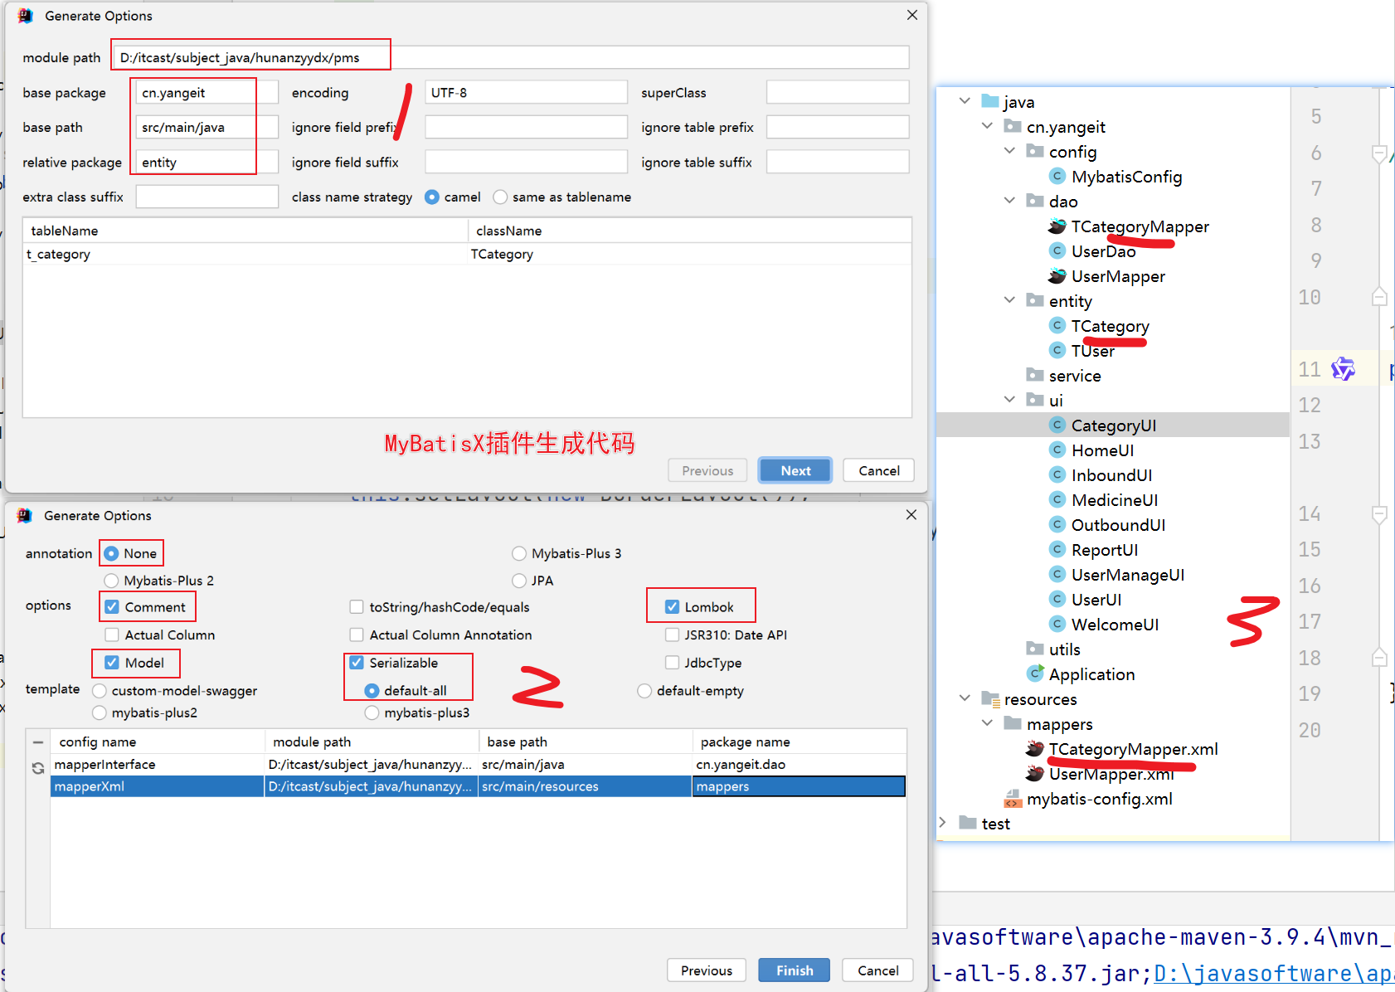
Task: Click the mybatis-config.xml file icon
Action: pos(1013,799)
